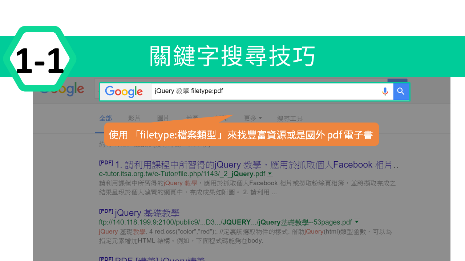
Task: Open the jQuery 基礎教學 result link
Action: pyautogui.click(x=147, y=213)
